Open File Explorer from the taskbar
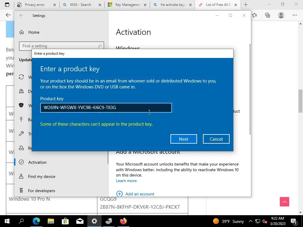Screen dimensions: 303x227 coord(51,221)
